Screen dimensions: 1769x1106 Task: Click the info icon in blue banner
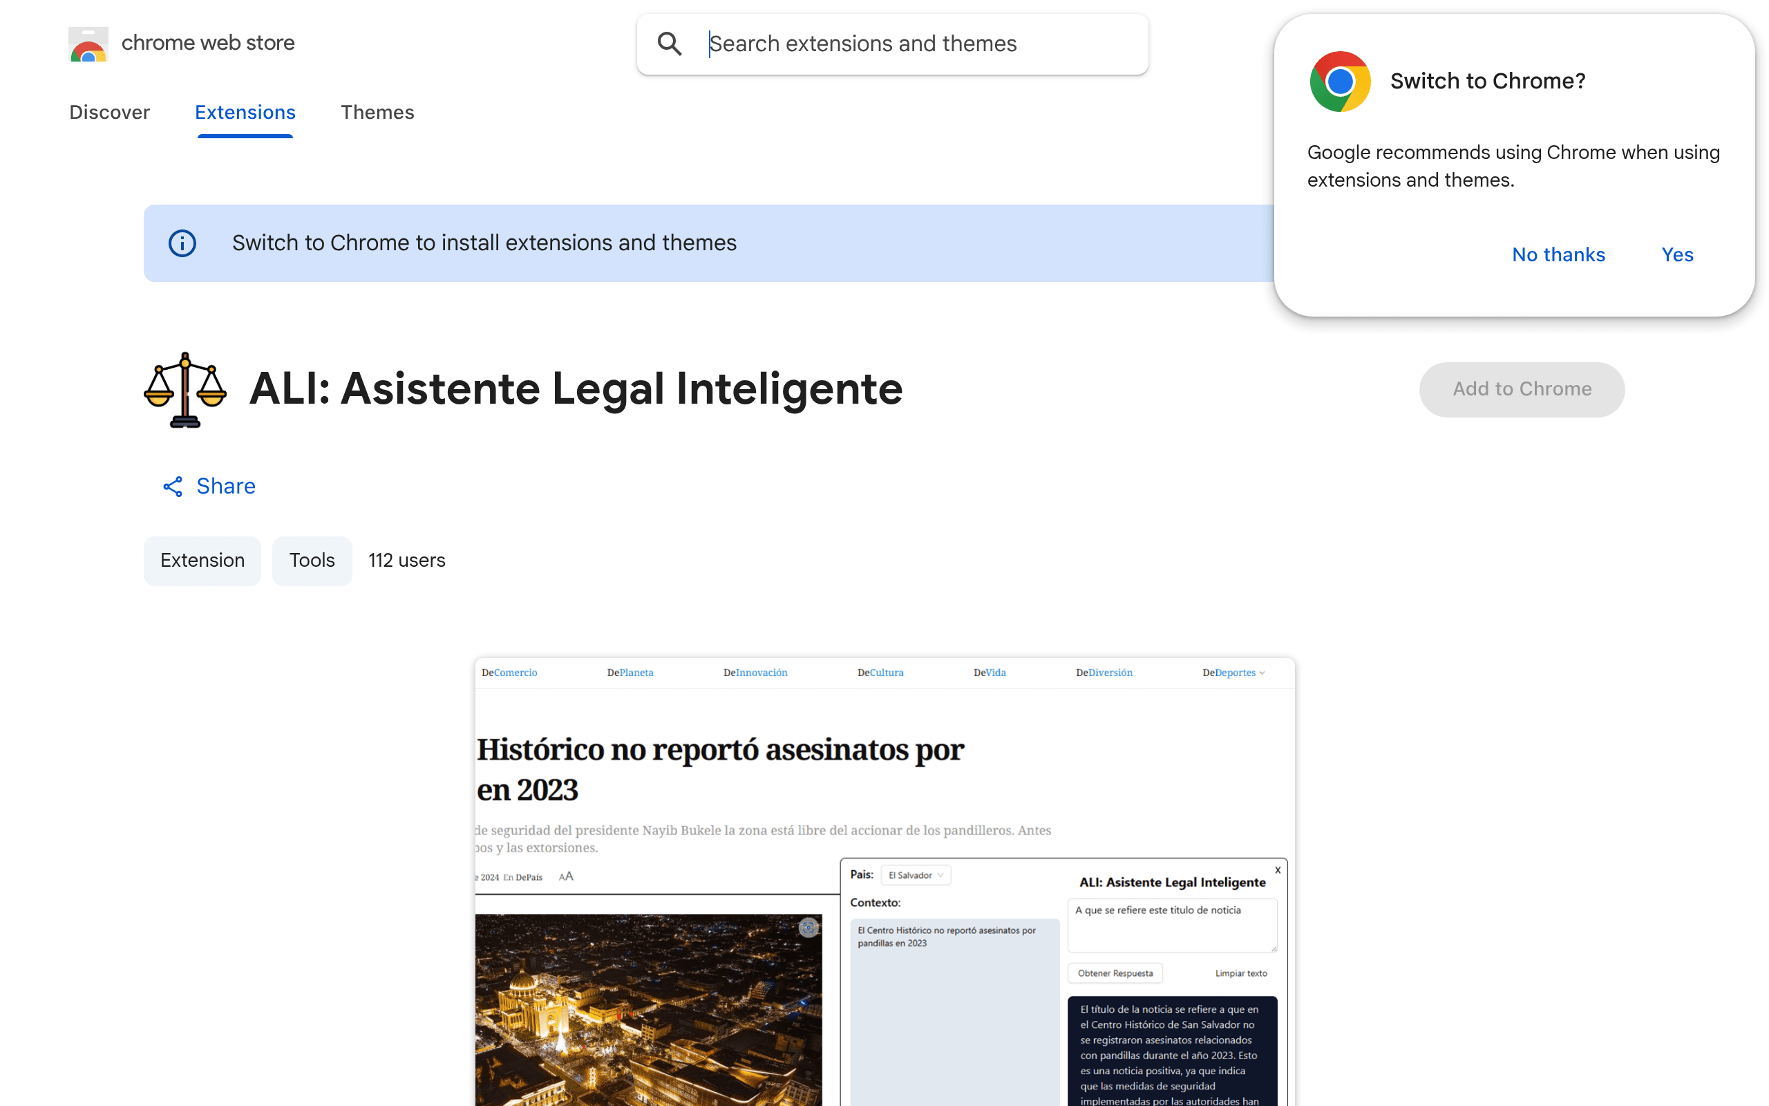(182, 243)
